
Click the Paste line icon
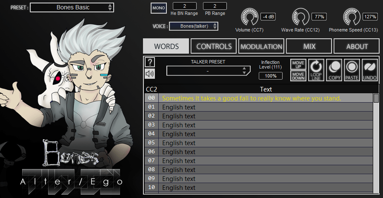coord(352,70)
